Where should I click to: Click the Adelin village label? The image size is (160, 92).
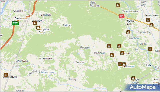click(20, 91)
